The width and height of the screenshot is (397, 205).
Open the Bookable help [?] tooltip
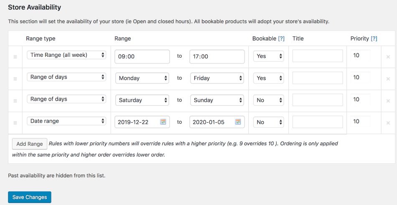pyautogui.click(x=281, y=38)
